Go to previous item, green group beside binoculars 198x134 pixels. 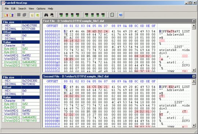[67, 15]
